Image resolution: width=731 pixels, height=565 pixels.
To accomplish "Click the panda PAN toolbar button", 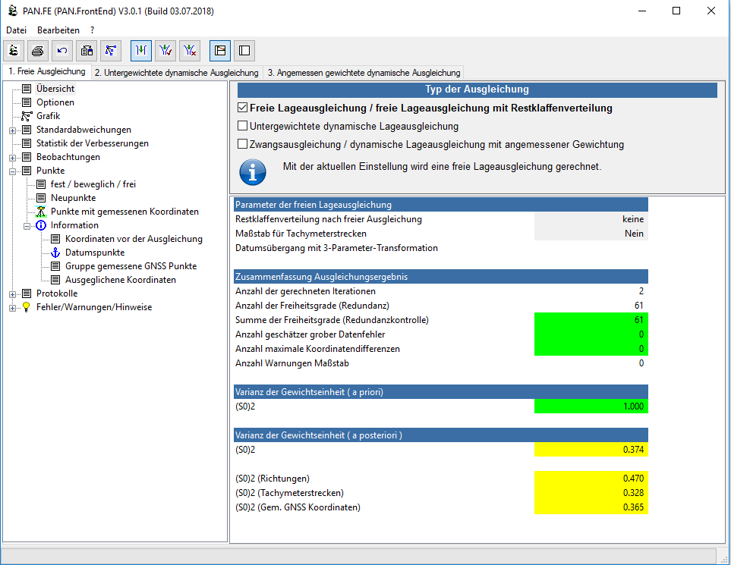I will click(x=14, y=50).
